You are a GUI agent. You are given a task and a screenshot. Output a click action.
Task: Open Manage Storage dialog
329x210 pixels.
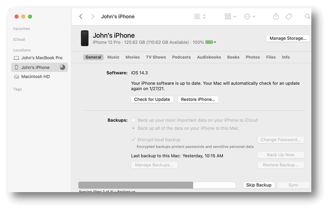tap(288, 38)
